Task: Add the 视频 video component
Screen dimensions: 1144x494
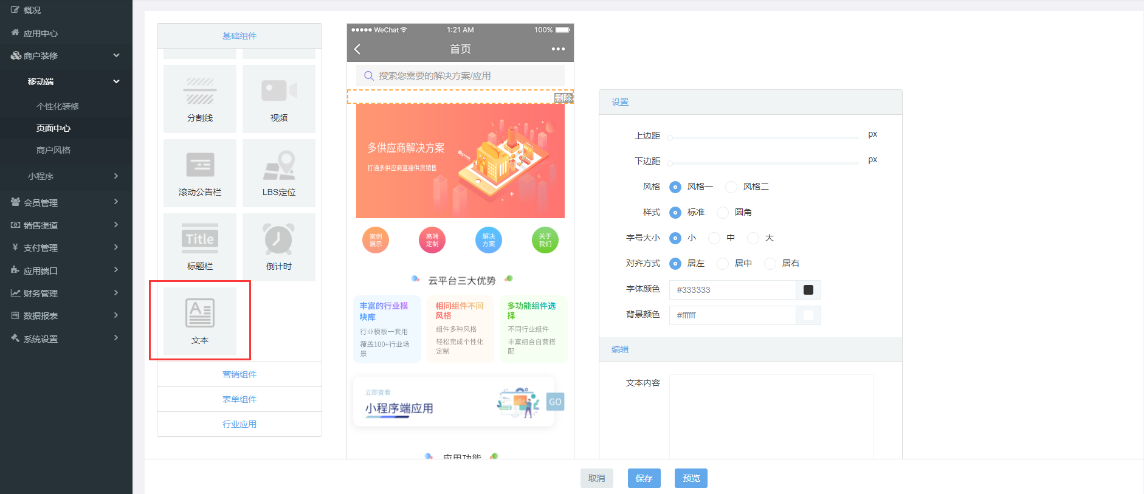Action: coord(278,98)
